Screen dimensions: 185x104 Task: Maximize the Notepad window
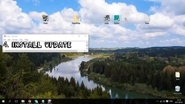[79, 36]
